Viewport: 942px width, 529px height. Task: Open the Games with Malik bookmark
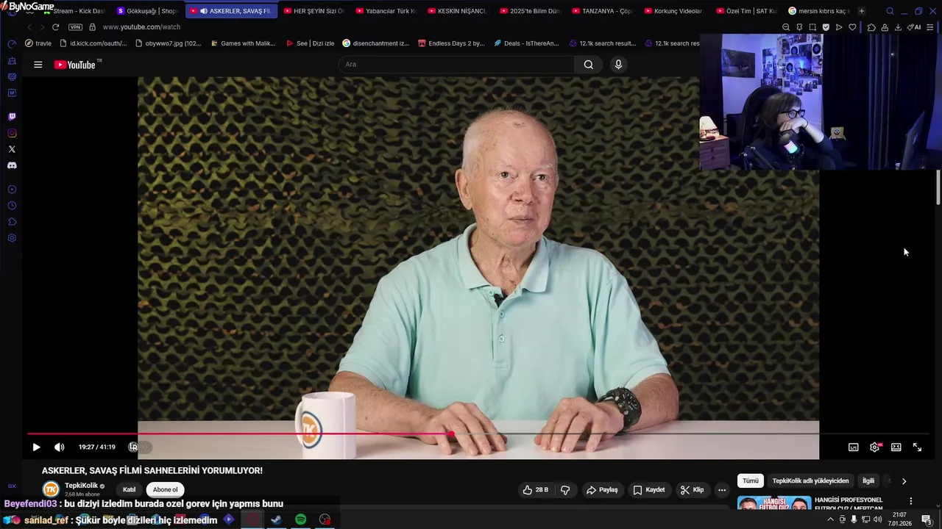click(x=243, y=43)
